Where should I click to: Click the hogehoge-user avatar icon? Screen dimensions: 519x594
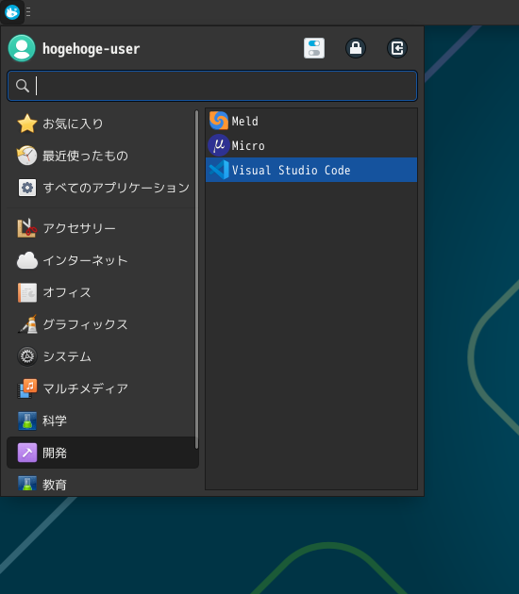pyautogui.click(x=22, y=48)
